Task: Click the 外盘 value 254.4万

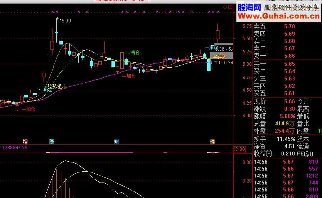Action: [x=285, y=131]
